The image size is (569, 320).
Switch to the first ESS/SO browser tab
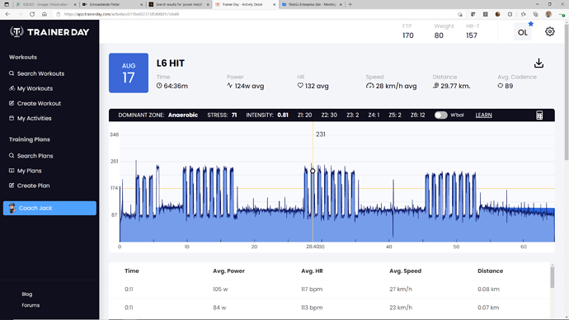click(46, 4)
